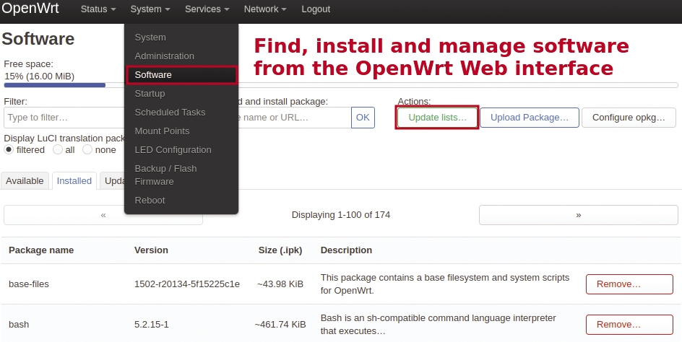The width and height of the screenshot is (682, 342).
Task: Click the Size (.ipk) column header
Action: coord(280,250)
